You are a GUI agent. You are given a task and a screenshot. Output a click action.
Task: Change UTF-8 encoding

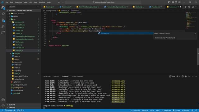click(x=152, y=110)
